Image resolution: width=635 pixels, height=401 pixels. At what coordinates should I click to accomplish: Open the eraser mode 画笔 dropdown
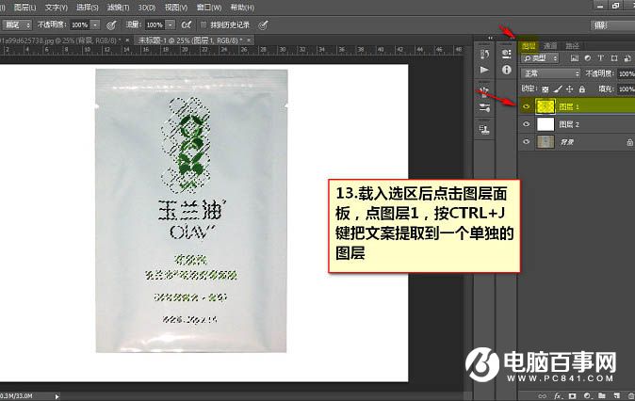[x=17, y=25]
